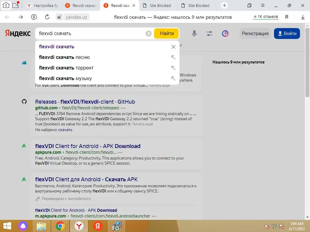Open the bookmarks collections icon
This screenshot has width=310, height=232.
[249, 5]
